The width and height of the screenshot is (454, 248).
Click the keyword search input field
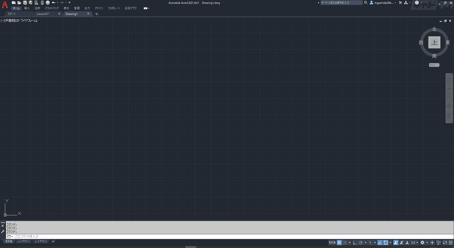coord(341,3)
